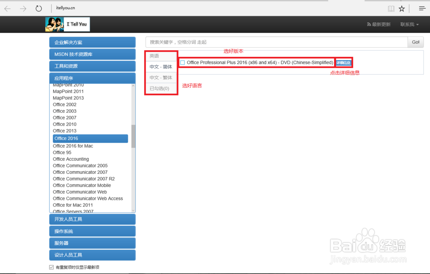Select Office 2003 in the list

pyautogui.click(x=65, y=111)
